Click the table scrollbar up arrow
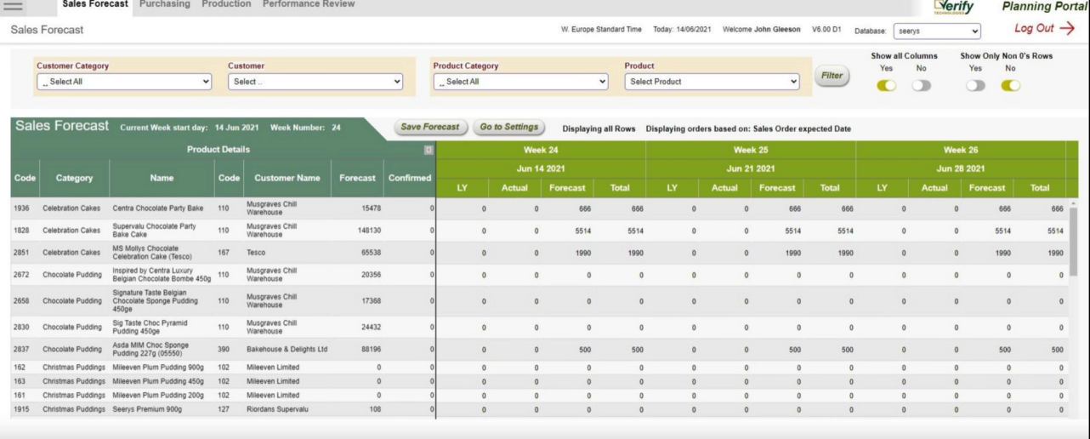The width and height of the screenshot is (1090, 439). click(x=1073, y=203)
